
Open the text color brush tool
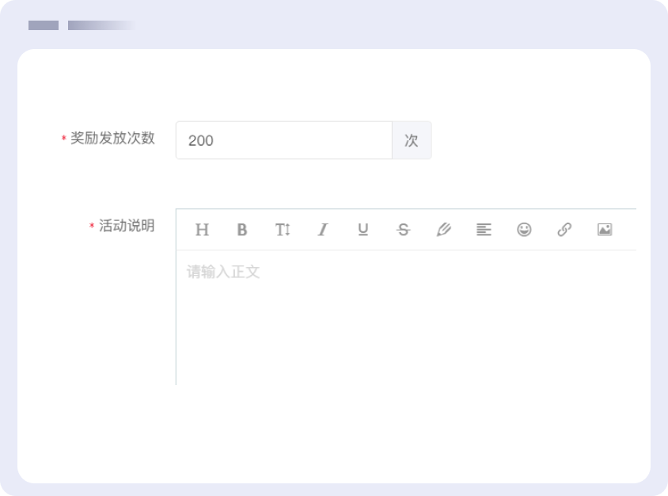coord(443,230)
